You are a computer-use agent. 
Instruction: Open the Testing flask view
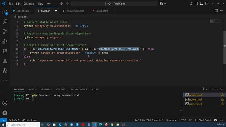click(x=5, y=61)
